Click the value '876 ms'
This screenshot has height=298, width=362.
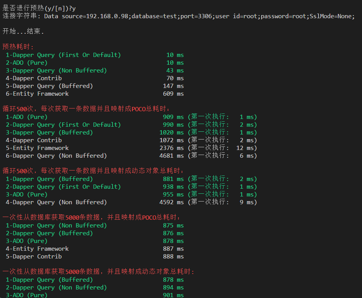click(173, 233)
